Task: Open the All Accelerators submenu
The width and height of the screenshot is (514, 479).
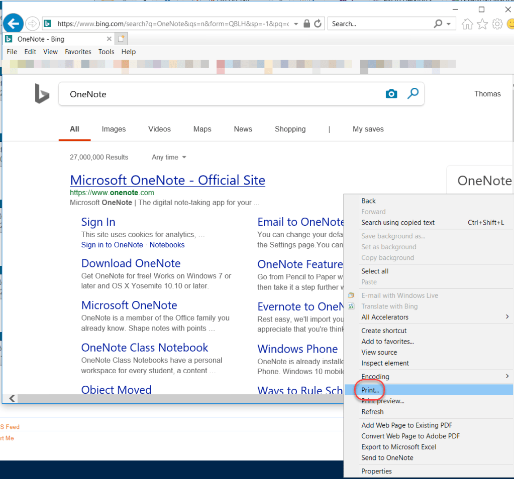Action: pos(384,316)
